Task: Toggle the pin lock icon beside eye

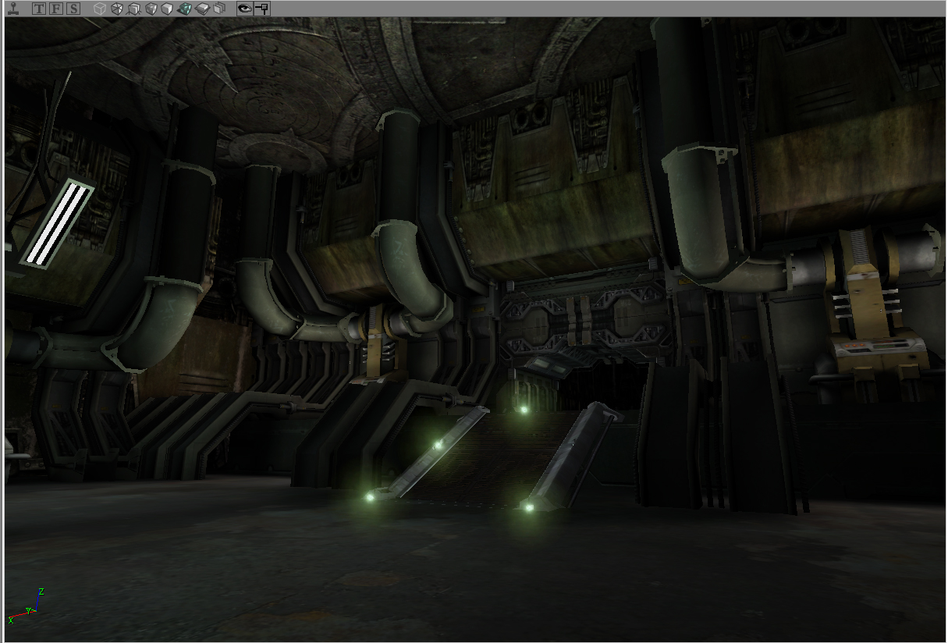Action: [x=262, y=9]
